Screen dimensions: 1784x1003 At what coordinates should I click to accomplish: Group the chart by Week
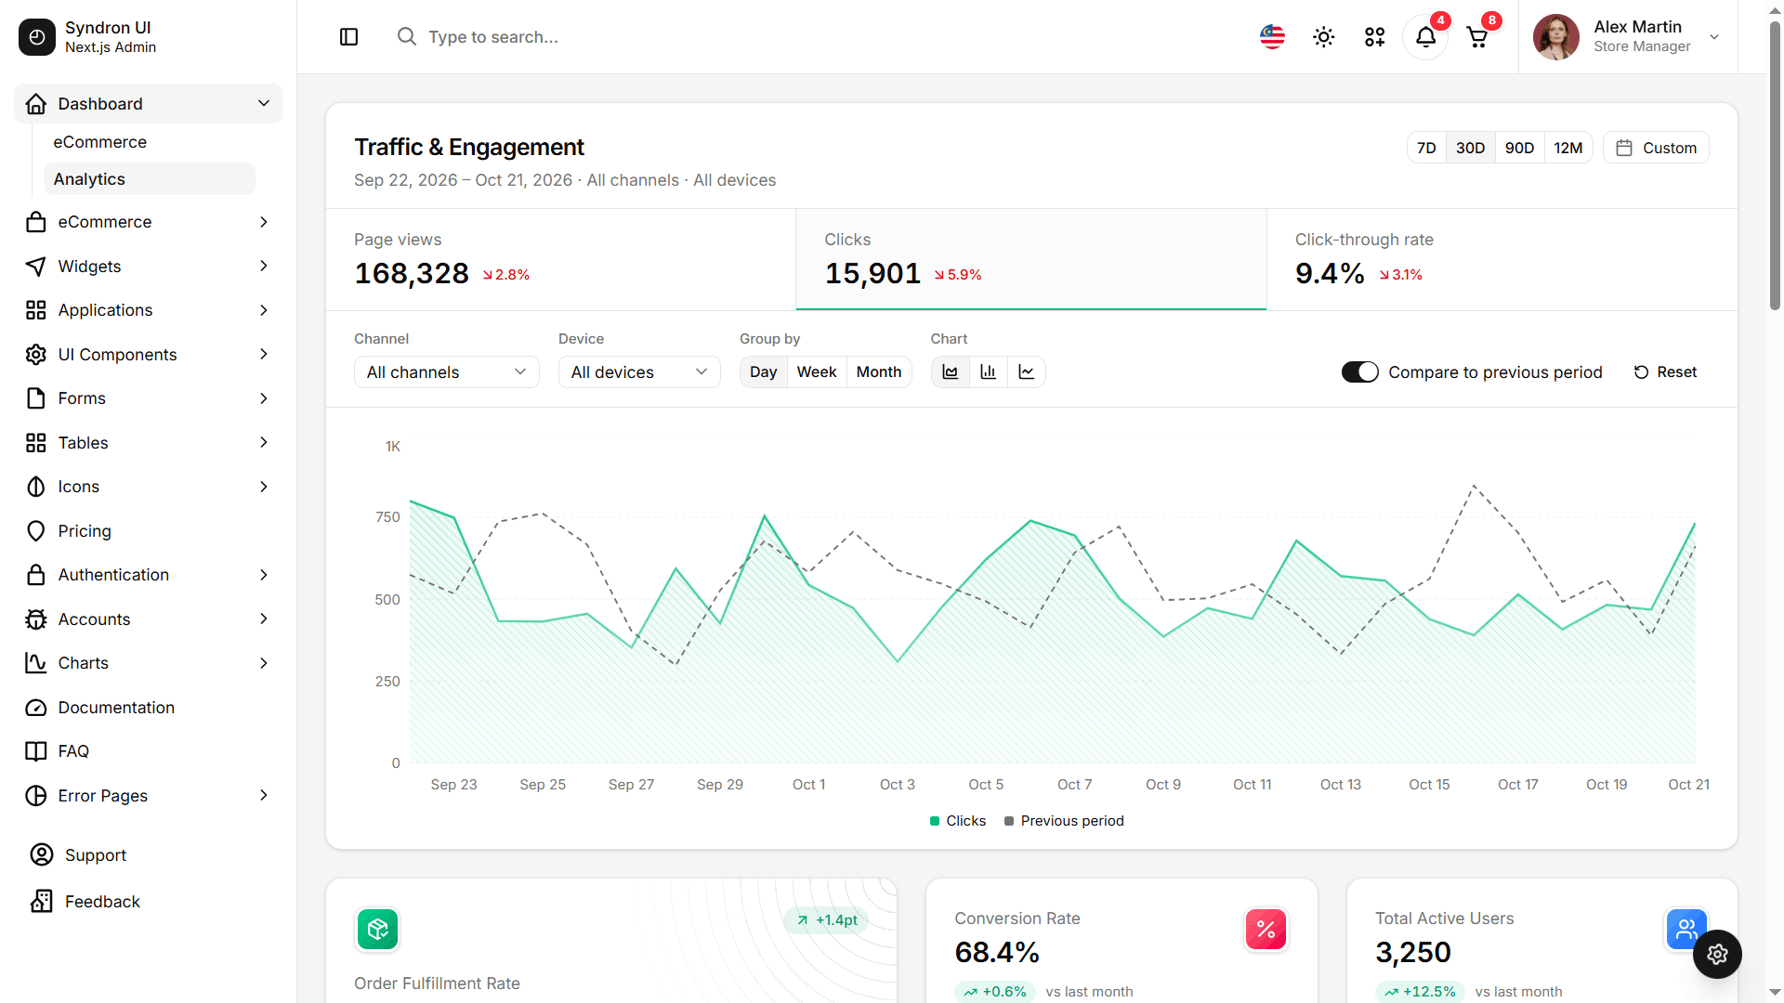(817, 371)
